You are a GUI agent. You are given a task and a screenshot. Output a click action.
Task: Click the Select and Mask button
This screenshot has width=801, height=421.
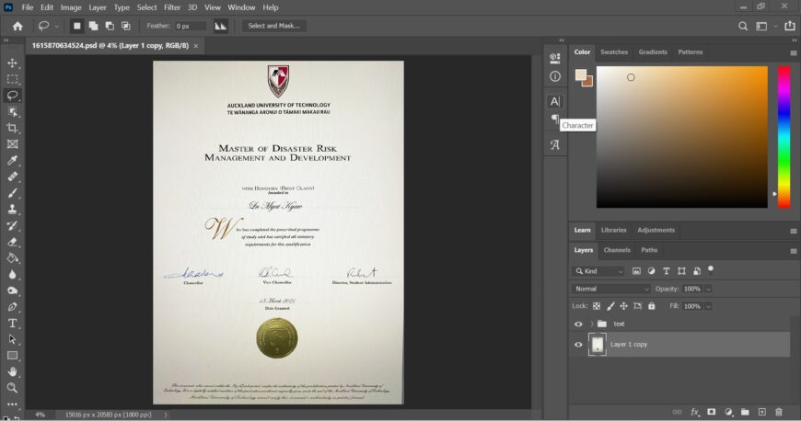273,26
